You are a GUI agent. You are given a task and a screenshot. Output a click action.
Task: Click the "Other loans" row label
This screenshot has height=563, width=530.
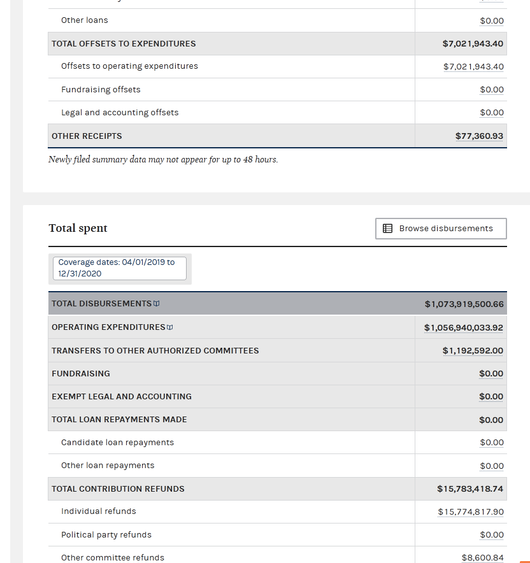84,20
